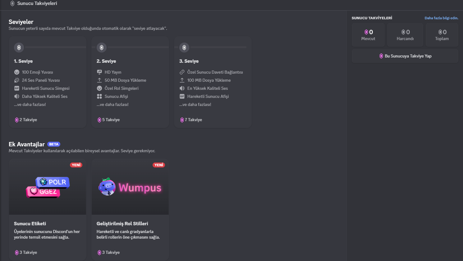The width and height of the screenshot is (463, 261).
Task: Click the 1. Seviye progress bar
Action: point(56,47)
